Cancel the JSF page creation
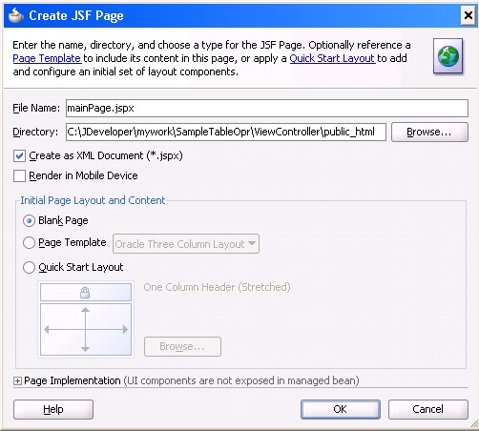This screenshot has height=431, width=479. tap(428, 409)
